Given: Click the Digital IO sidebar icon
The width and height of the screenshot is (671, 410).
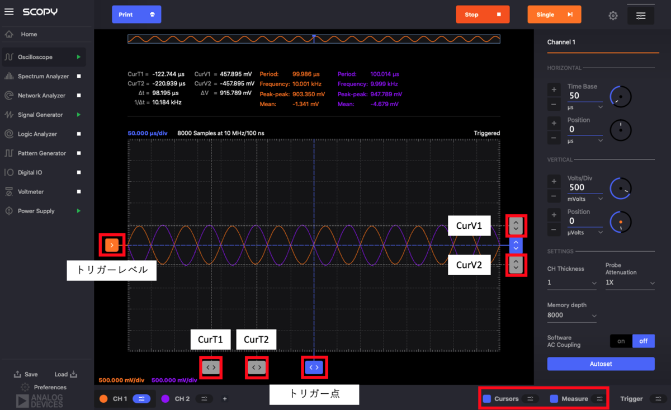Looking at the screenshot, I should (x=9, y=172).
